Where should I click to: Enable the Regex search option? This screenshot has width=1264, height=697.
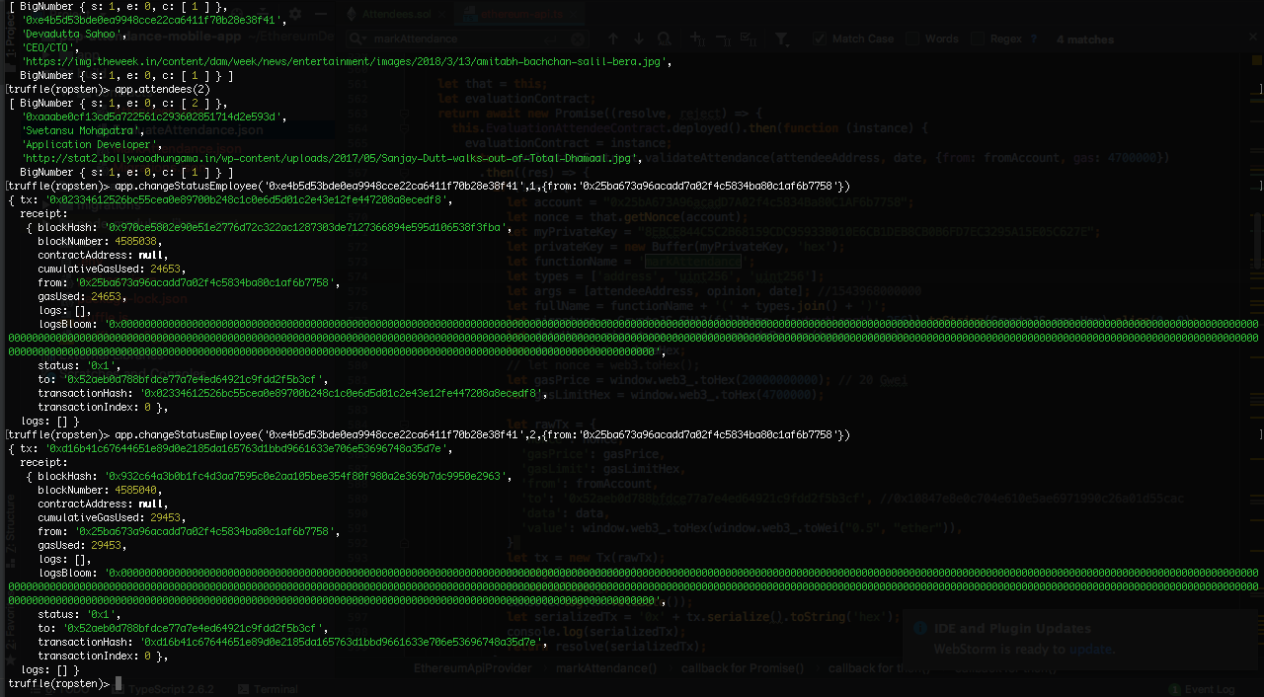click(980, 39)
